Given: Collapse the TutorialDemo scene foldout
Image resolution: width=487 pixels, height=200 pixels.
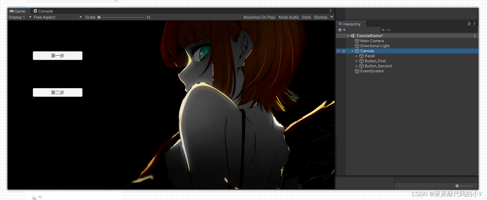Looking at the screenshot, I should click(x=348, y=36).
